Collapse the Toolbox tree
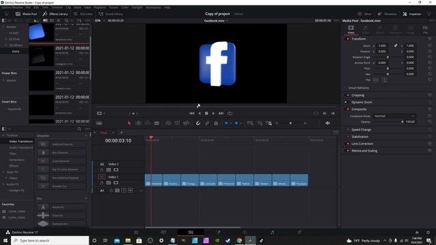This screenshot has width=436, height=245. pyautogui.click(x=3, y=135)
